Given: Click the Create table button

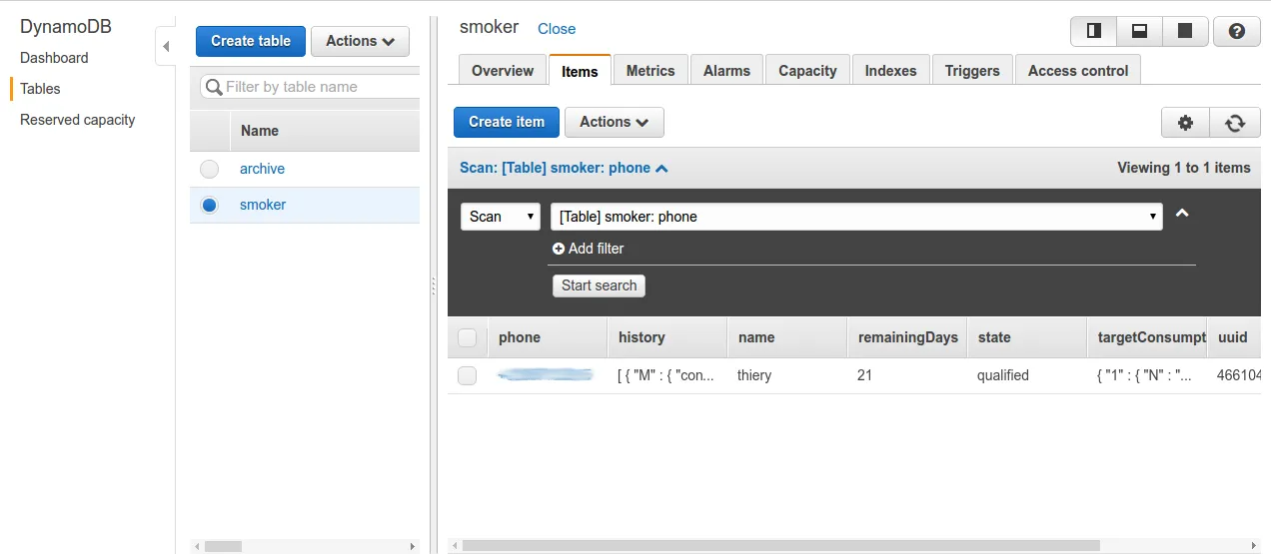Looking at the screenshot, I should point(251,41).
